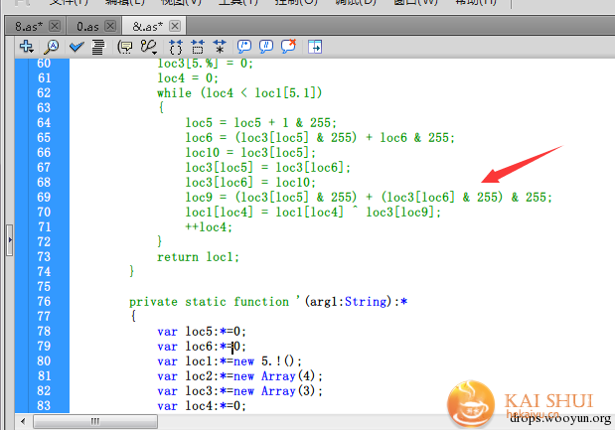Apply block comment icon
The width and height of the screenshot is (615, 430).
point(244,47)
